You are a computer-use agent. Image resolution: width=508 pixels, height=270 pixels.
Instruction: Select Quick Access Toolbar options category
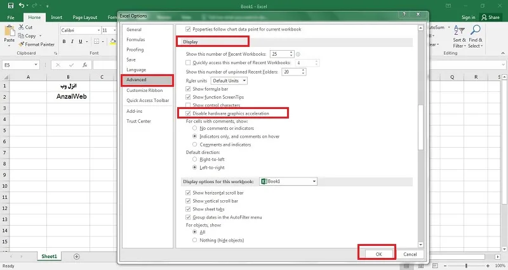tap(148, 101)
